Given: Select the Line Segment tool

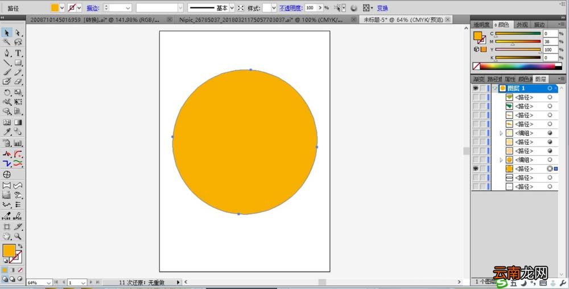Looking at the screenshot, I should (6, 62).
